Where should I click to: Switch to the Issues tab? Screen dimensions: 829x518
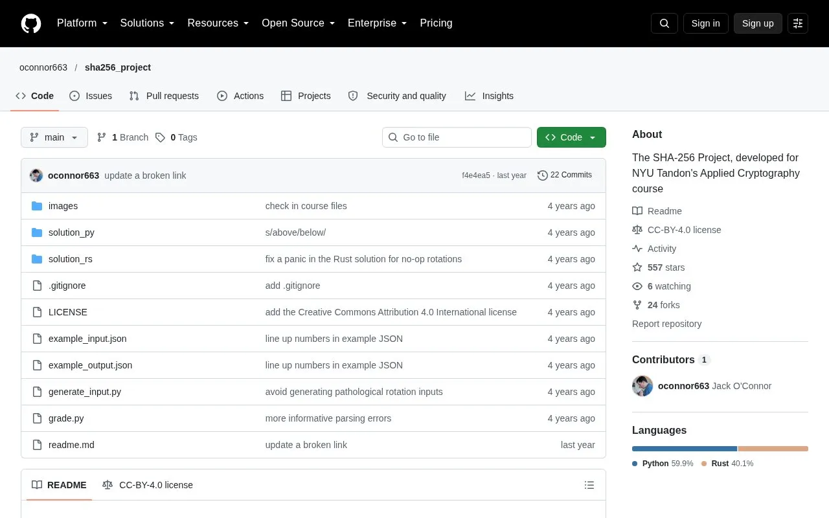tap(91, 96)
